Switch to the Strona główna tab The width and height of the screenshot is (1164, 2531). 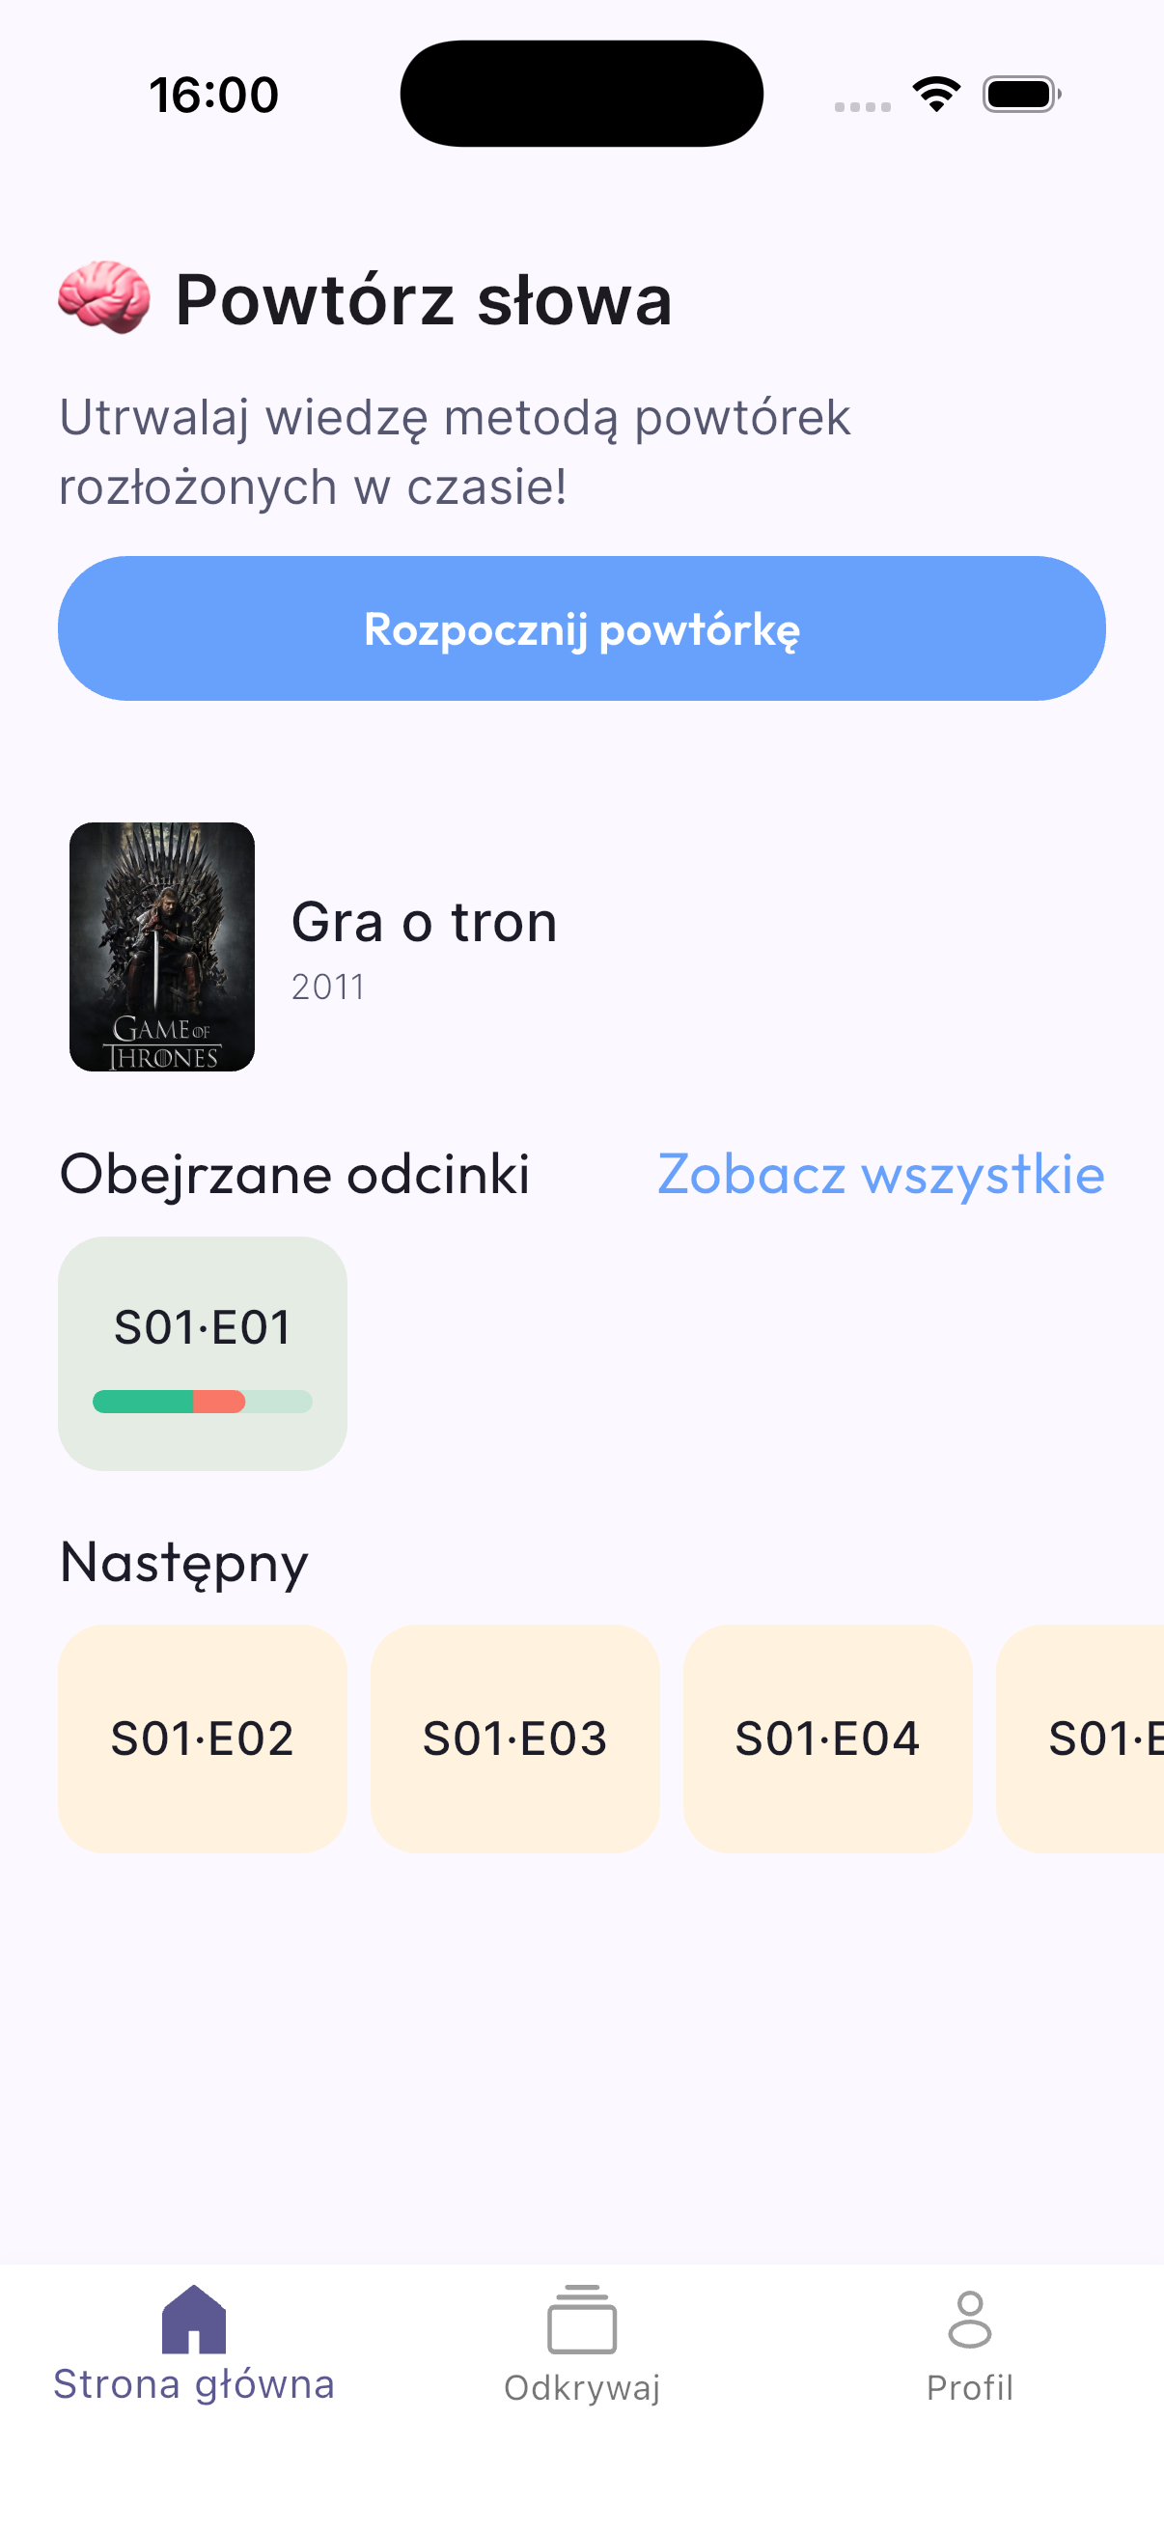click(x=193, y=2385)
